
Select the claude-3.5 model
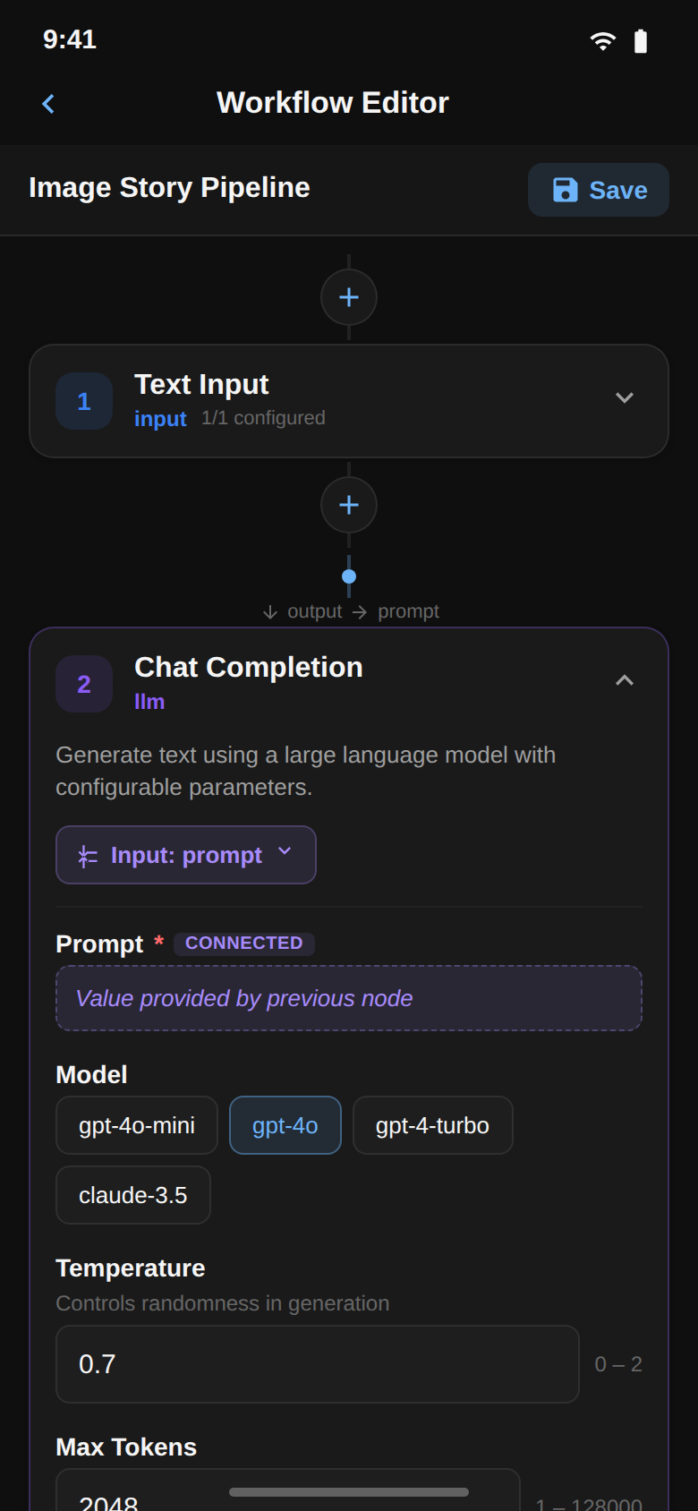[x=132, y=1195]
